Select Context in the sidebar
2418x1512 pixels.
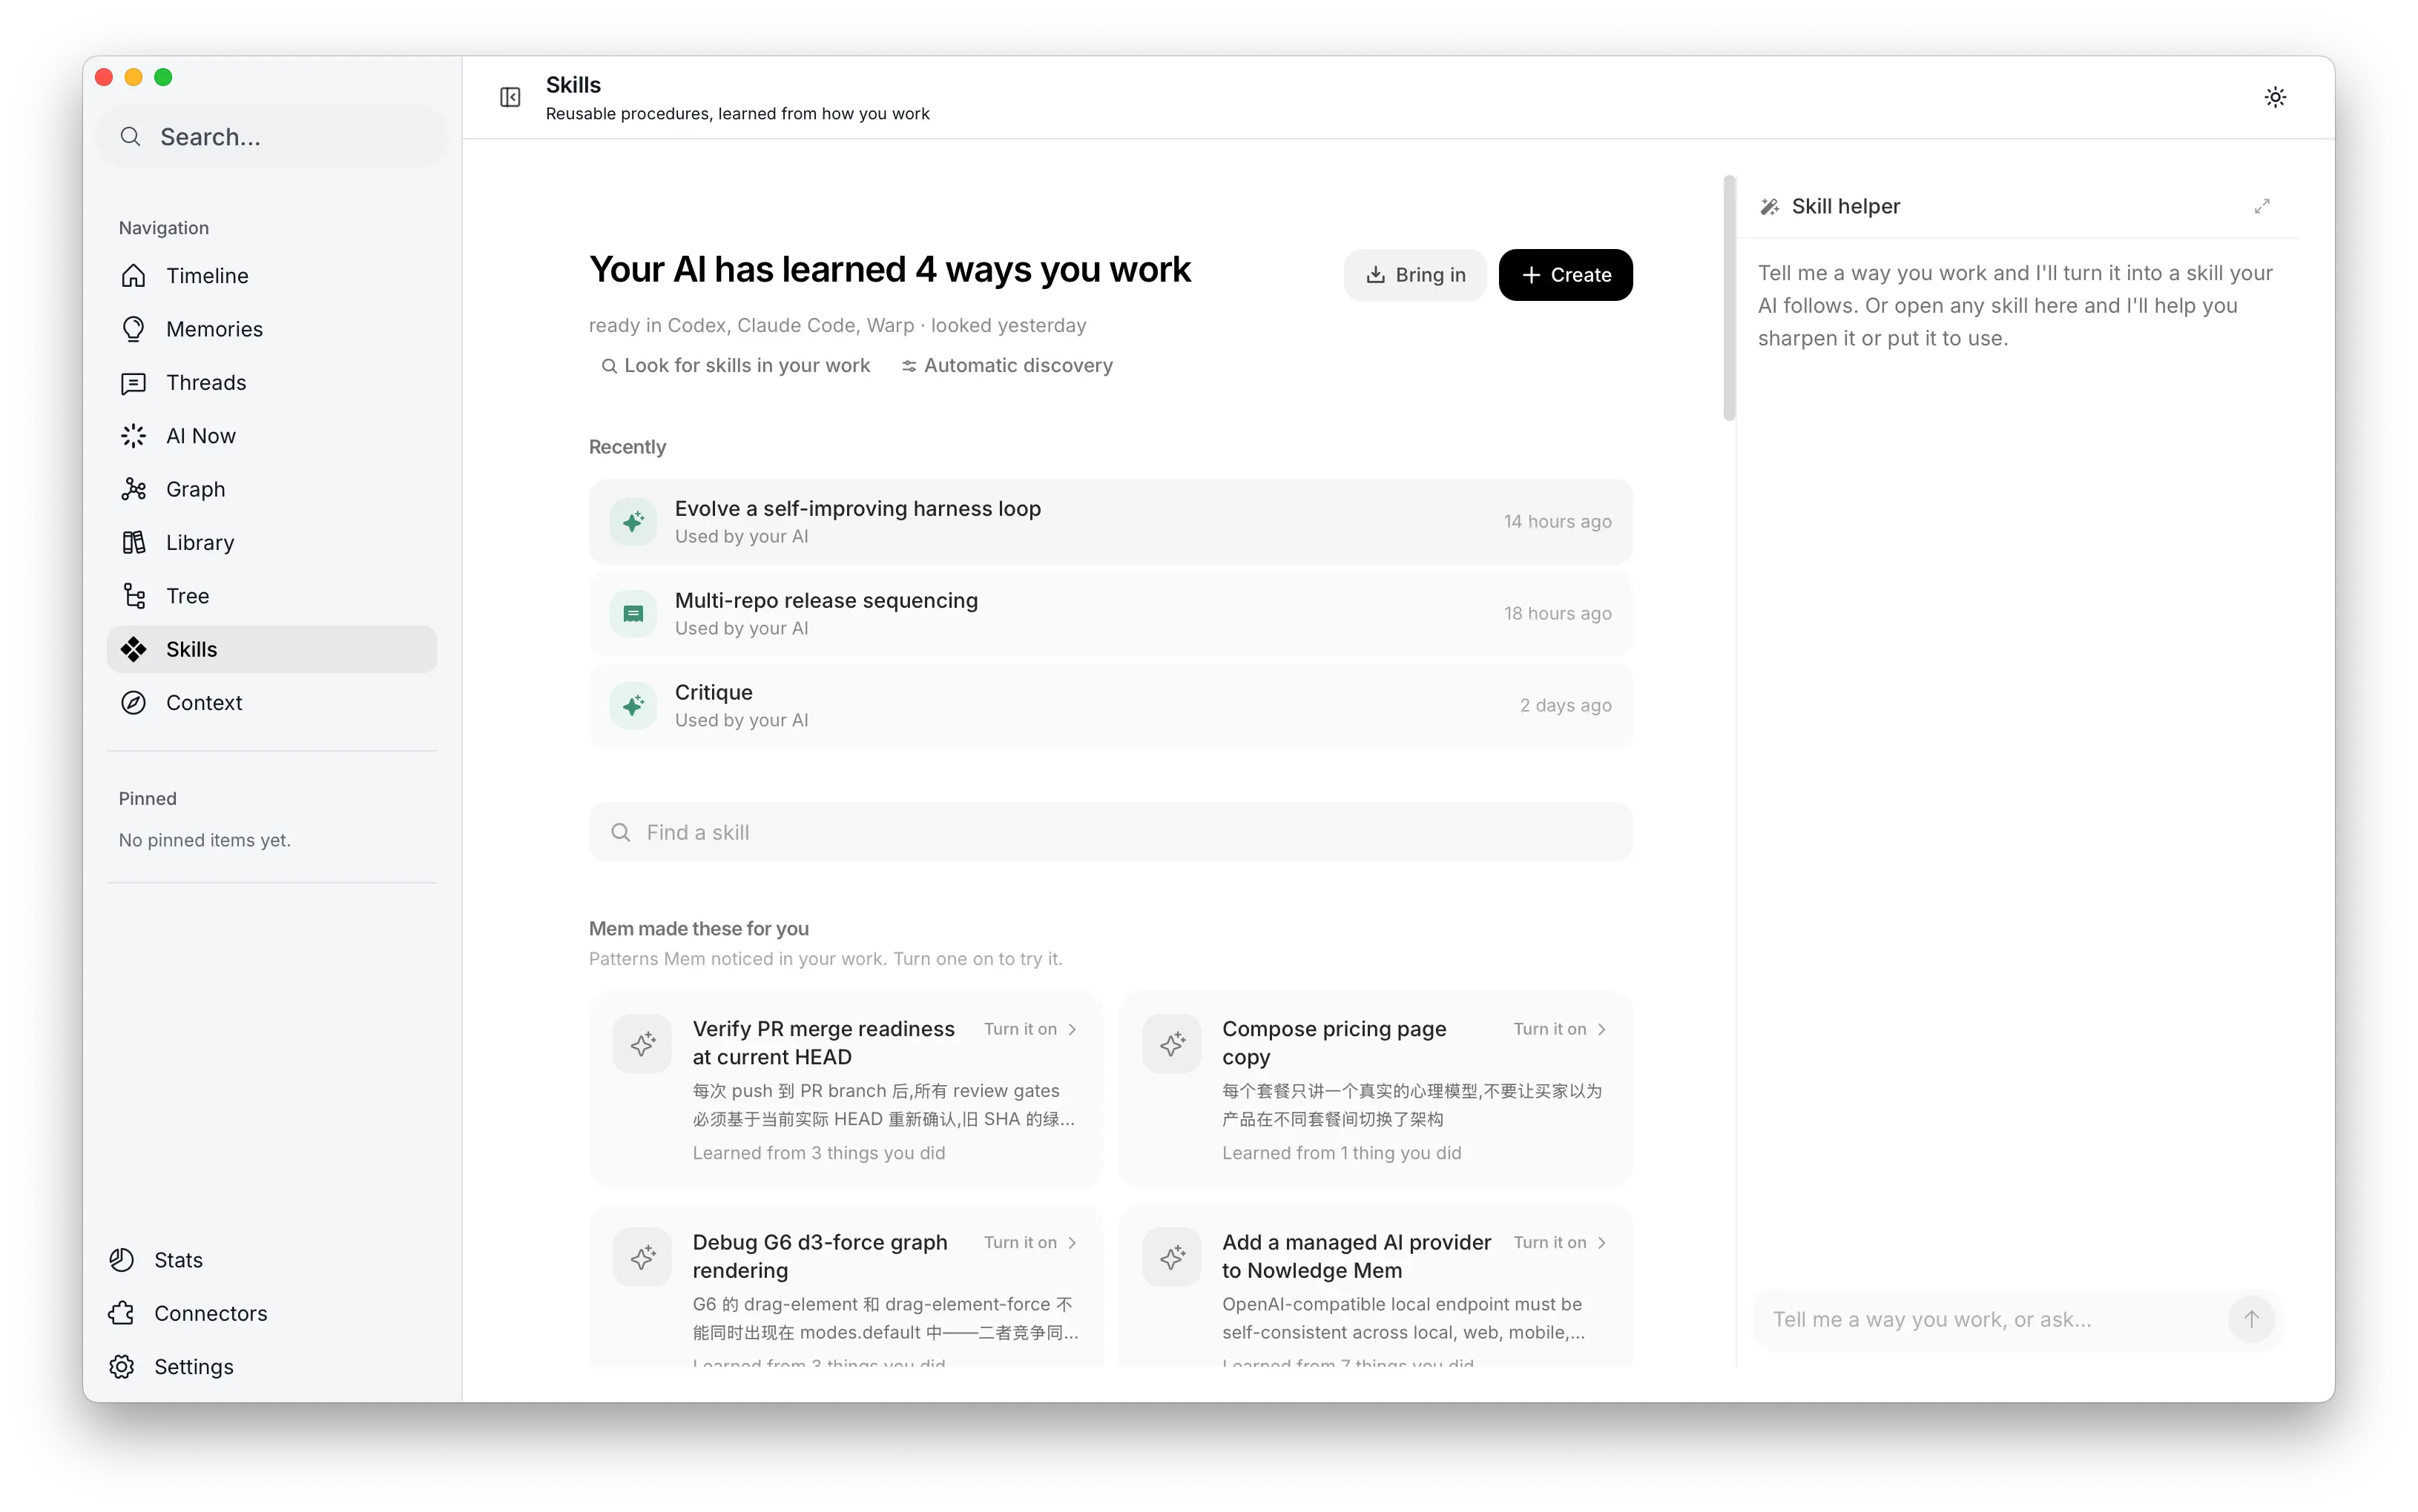point(272,703)
